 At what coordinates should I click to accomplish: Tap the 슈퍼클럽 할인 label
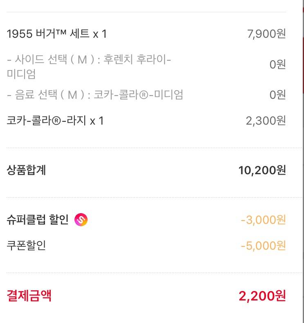[x=37, y=220]
